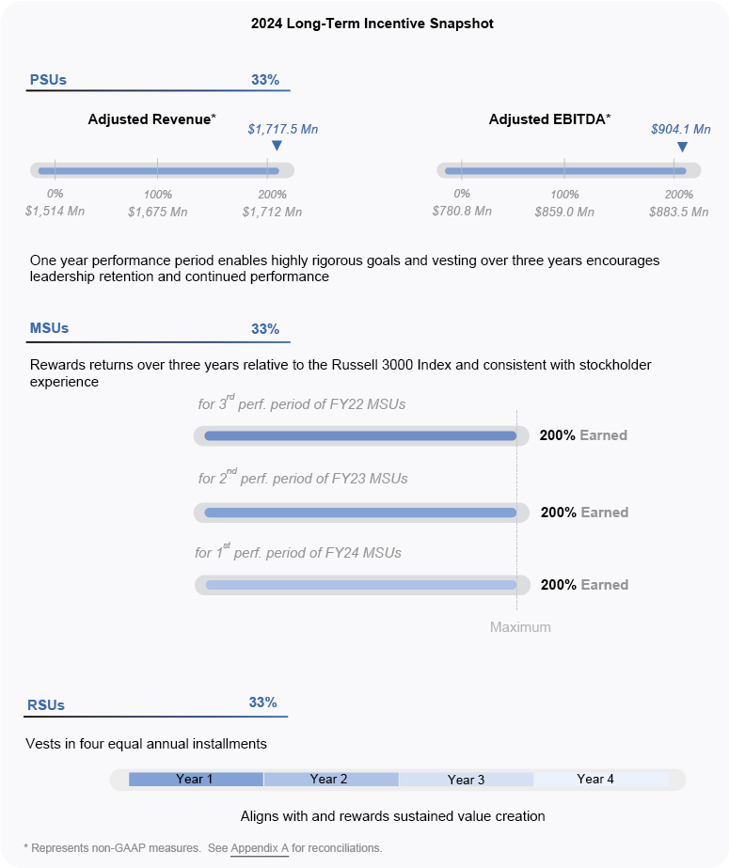Select the Year 3 vesting segment
The height and width of the screenshot is (868, 729).
[466, 780]
